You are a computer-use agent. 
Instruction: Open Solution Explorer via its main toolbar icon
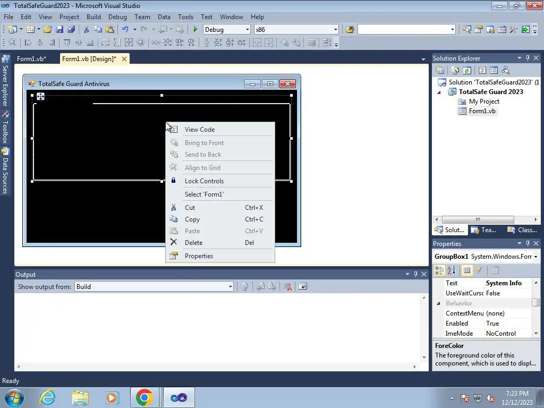point(466,30)
